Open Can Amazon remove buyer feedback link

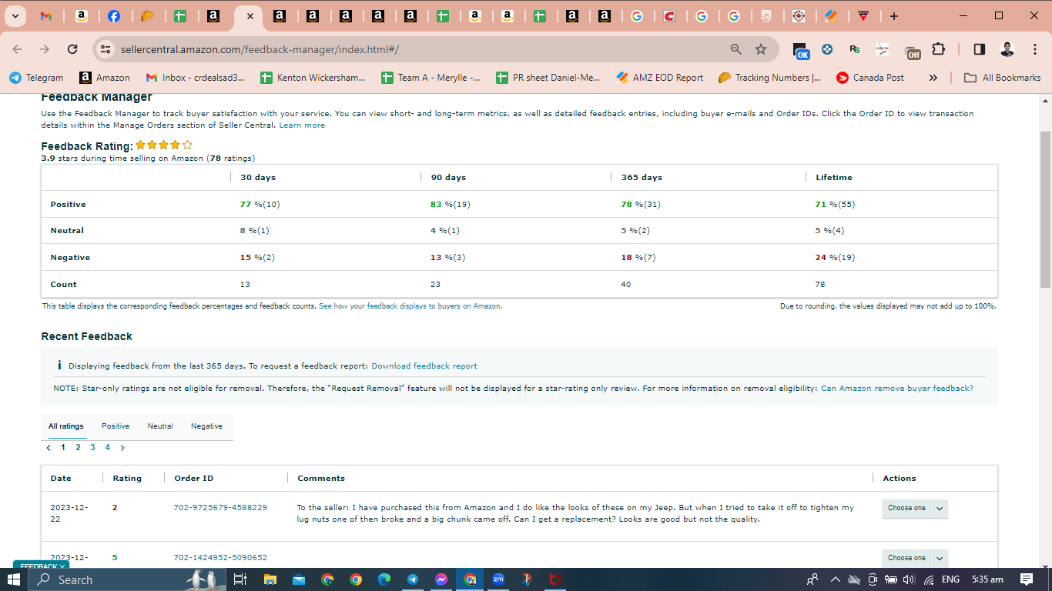[897, 389]
